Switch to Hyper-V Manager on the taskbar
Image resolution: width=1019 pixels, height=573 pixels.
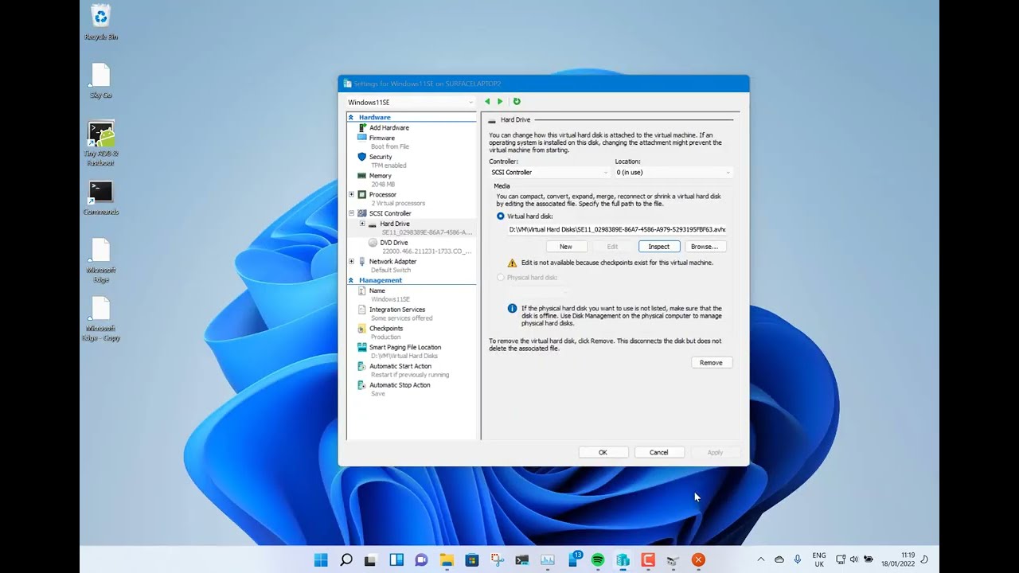623,560
